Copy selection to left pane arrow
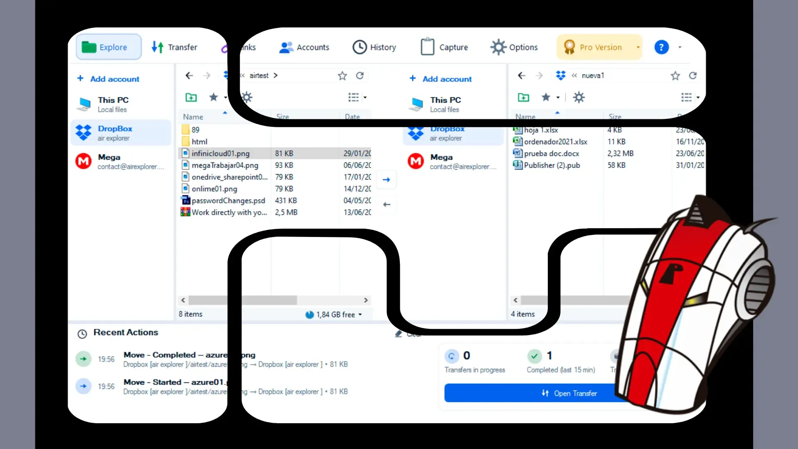The height and width of the screenshot is (449, 798). click(387, 205)
